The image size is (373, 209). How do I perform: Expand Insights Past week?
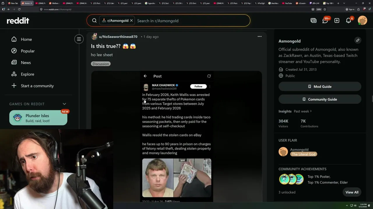303,111
